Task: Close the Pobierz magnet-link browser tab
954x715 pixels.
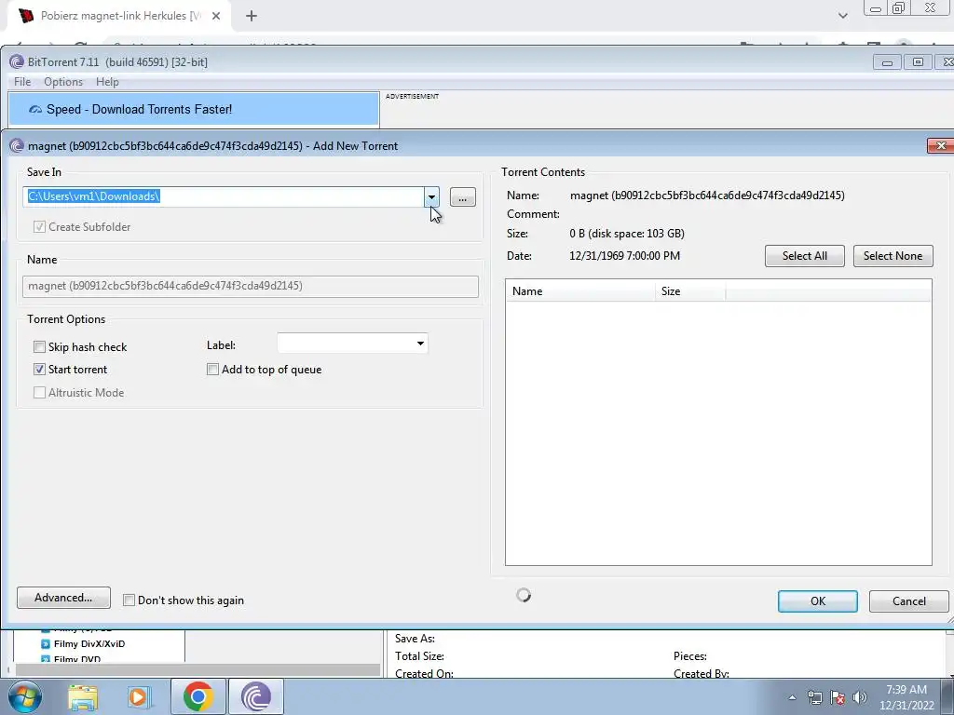Action: tap(216, 17)
